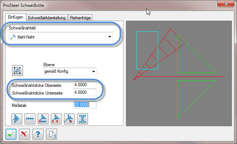Click the Maßstab value field
This screenshot has height=144, width=237.
(85, 105)
